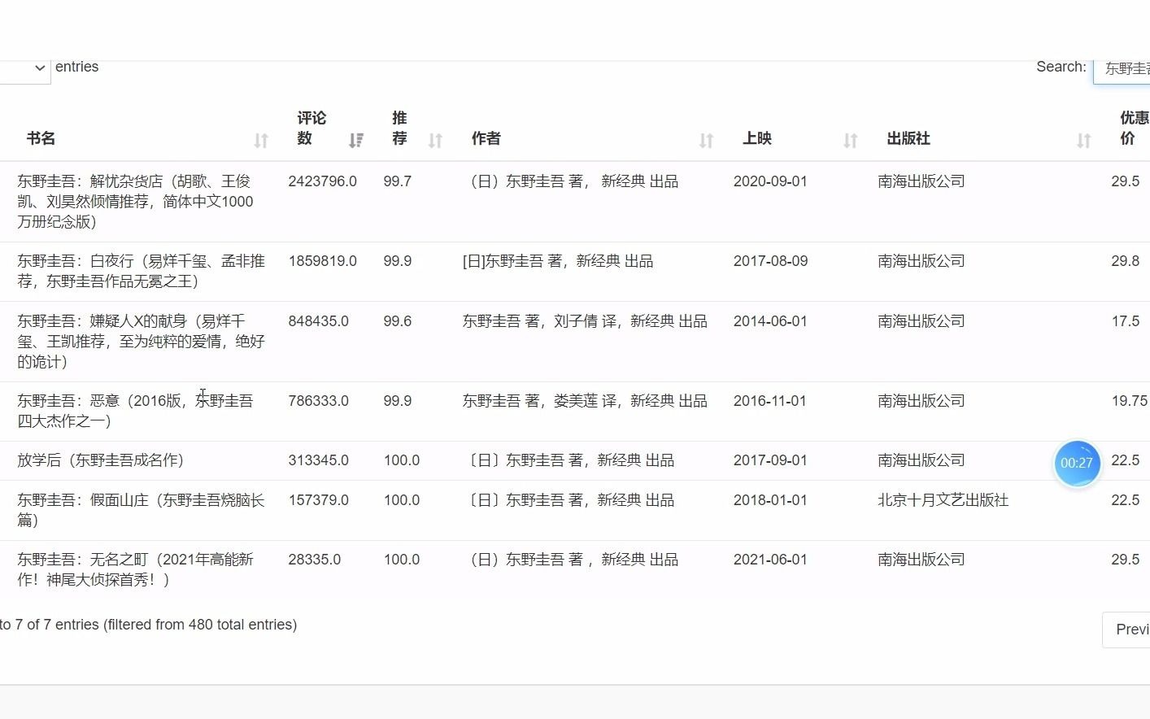Click into the Search input field
The image size is (1150, 719).
(1122, 69)
